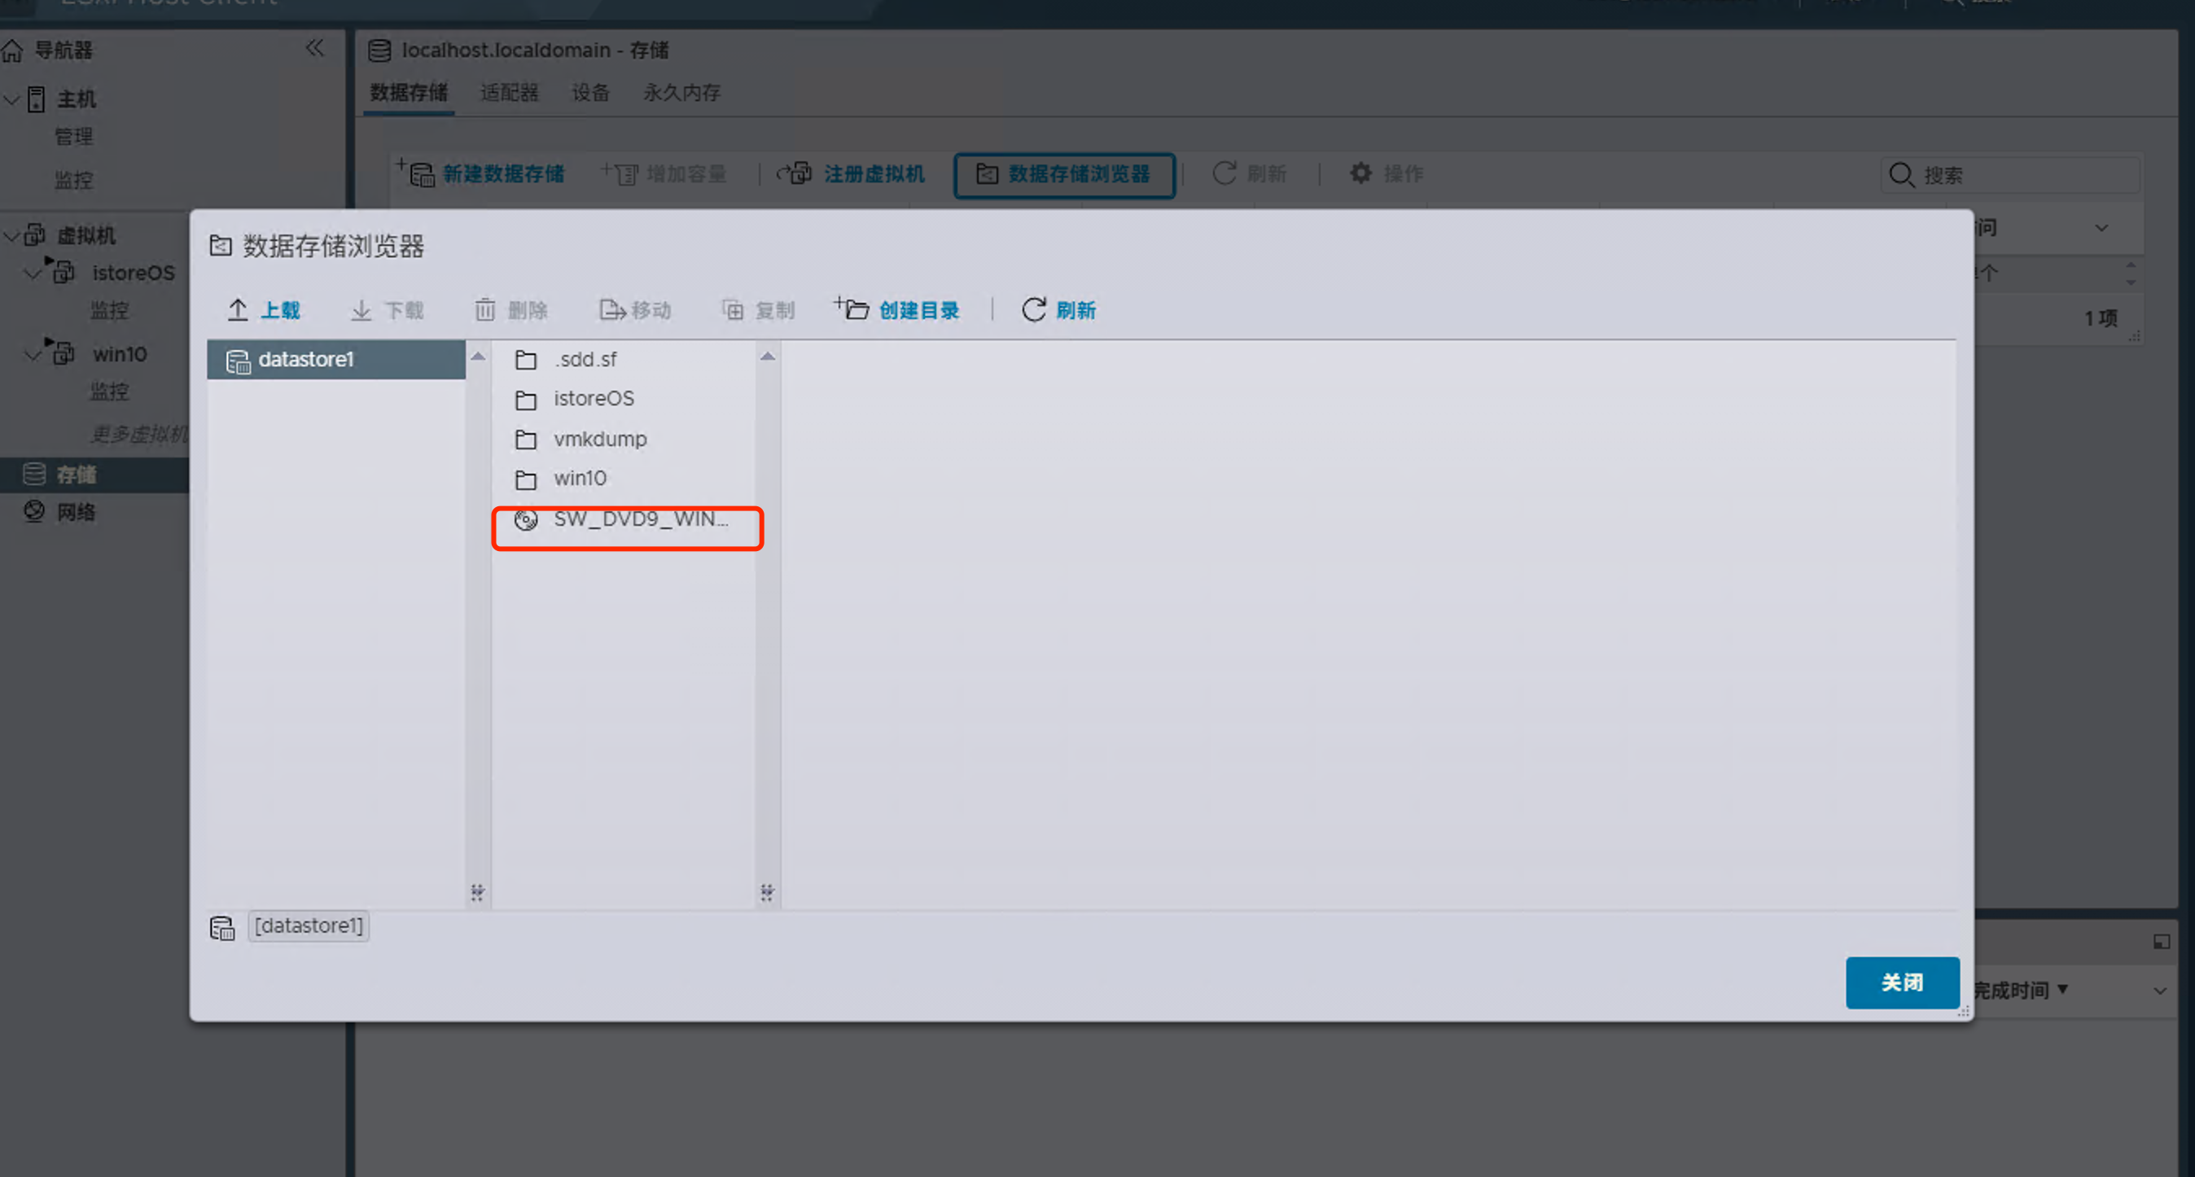
Task: Collapse the navigator panel with the double chevron
Action: coord(314,49)
